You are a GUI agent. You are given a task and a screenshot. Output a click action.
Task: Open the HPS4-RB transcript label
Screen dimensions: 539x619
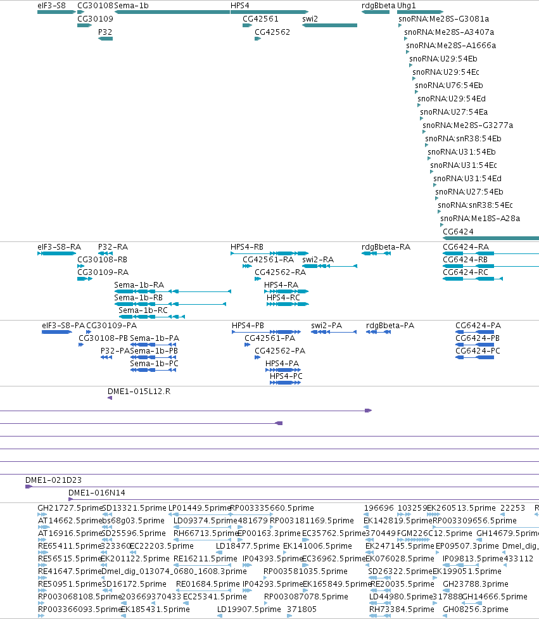247,247
